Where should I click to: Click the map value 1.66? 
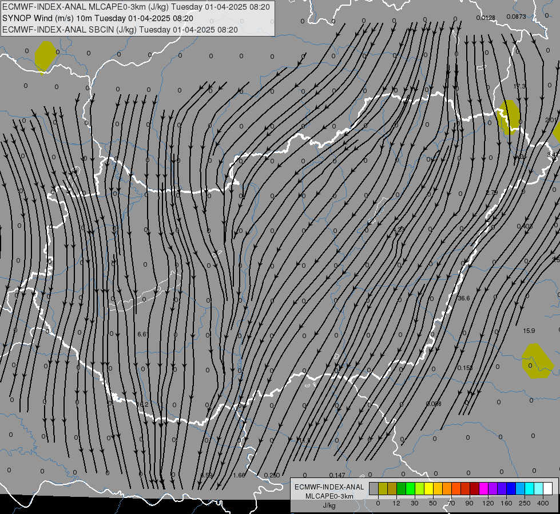click(x=239, y=475)
